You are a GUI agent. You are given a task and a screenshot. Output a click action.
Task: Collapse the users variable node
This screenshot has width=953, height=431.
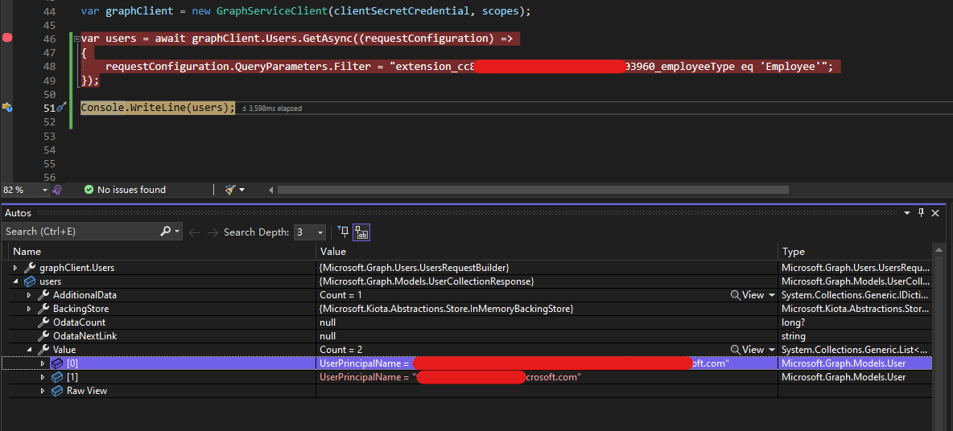pos(15,281)
